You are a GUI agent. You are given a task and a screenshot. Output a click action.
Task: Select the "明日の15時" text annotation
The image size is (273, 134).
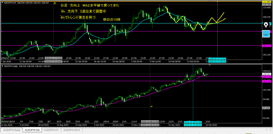click(x=112, y=19)
